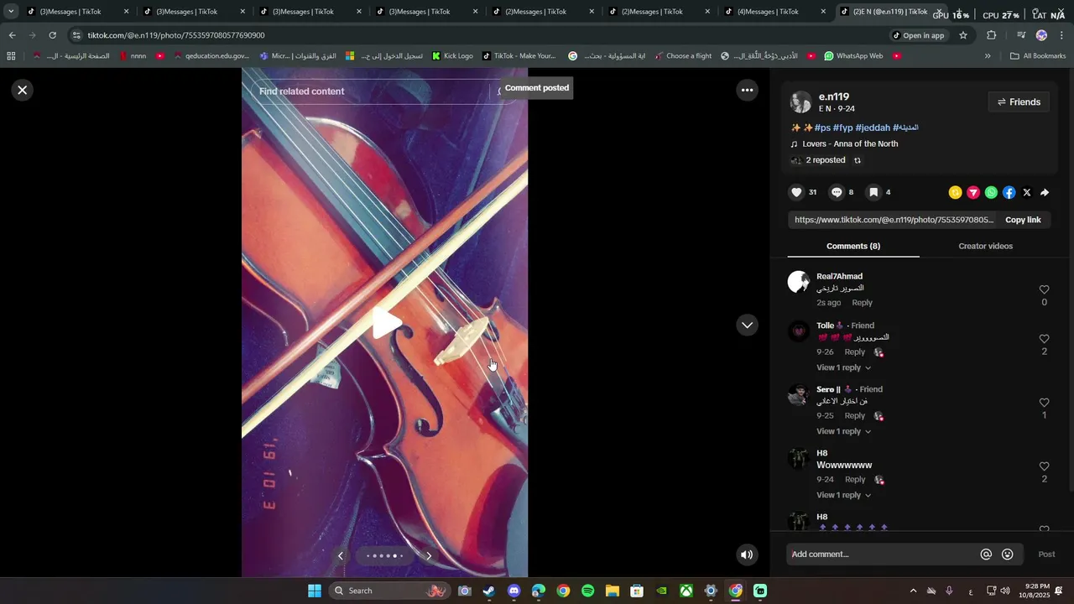Click the Friends button
This screenshot has width=1074, height=604.
pyautogui.click(x=1019, y=102)
